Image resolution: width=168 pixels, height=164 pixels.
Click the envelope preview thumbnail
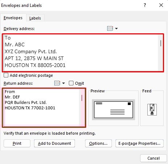point(113,110)
